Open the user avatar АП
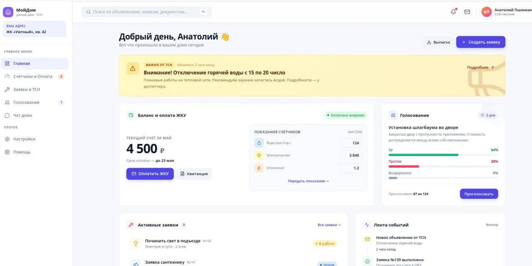Image resolution: width=532 pixels, height=266 pixels. tap(486, 12)
